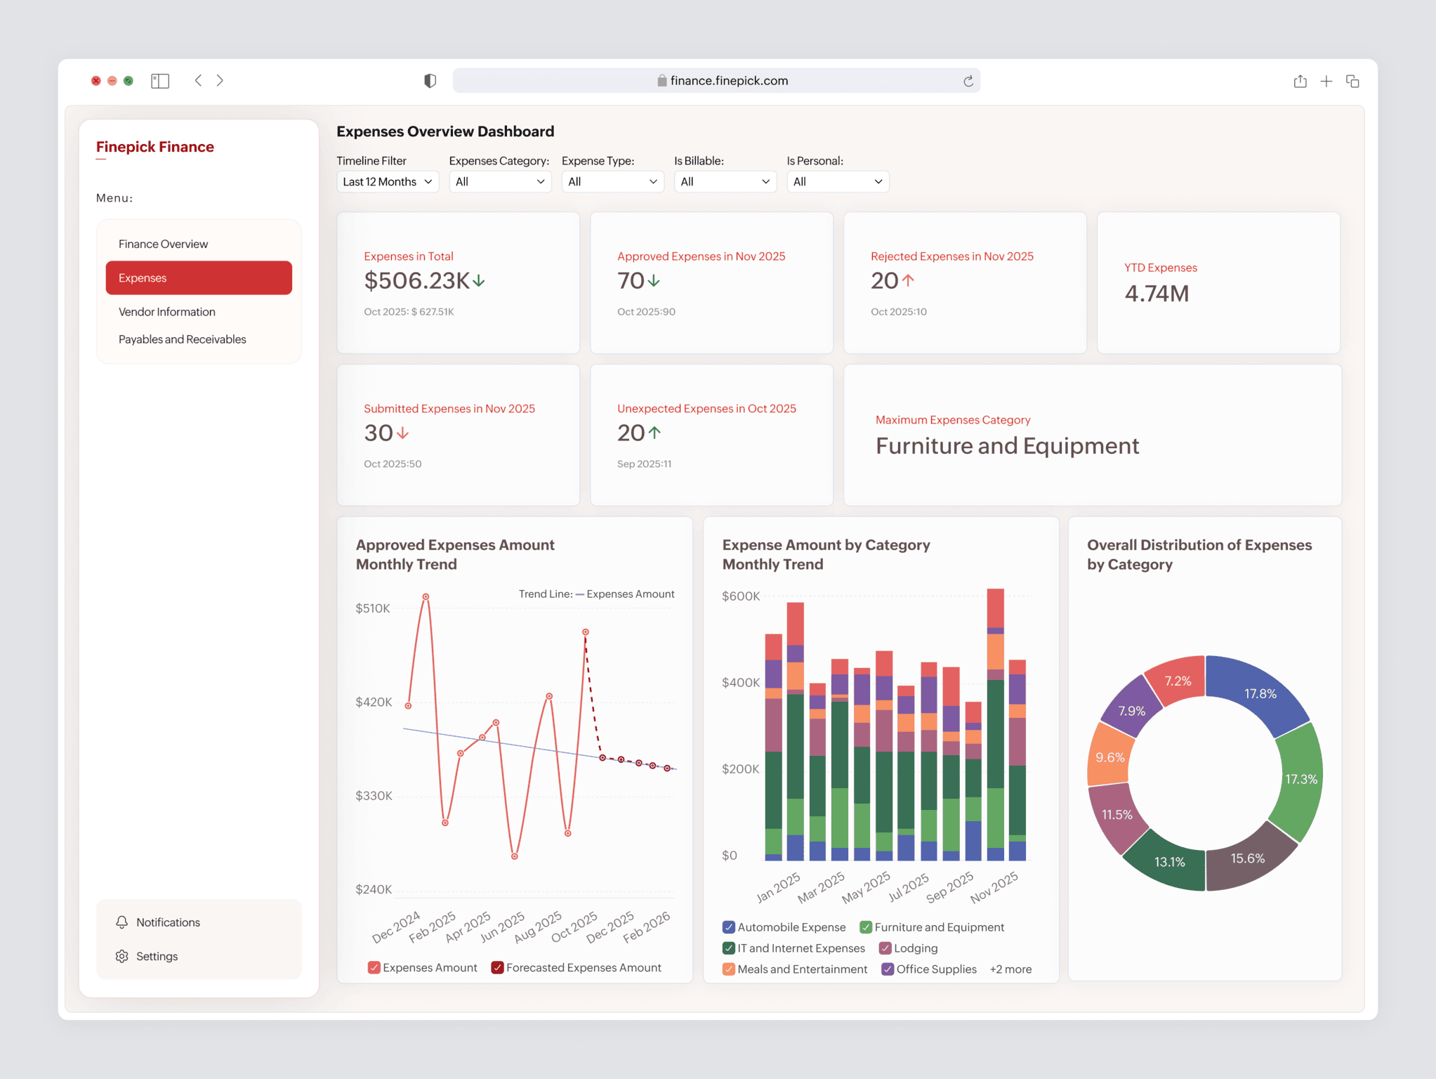
Task: Expand the +2 more legend entries
Action: (1010, 969)
